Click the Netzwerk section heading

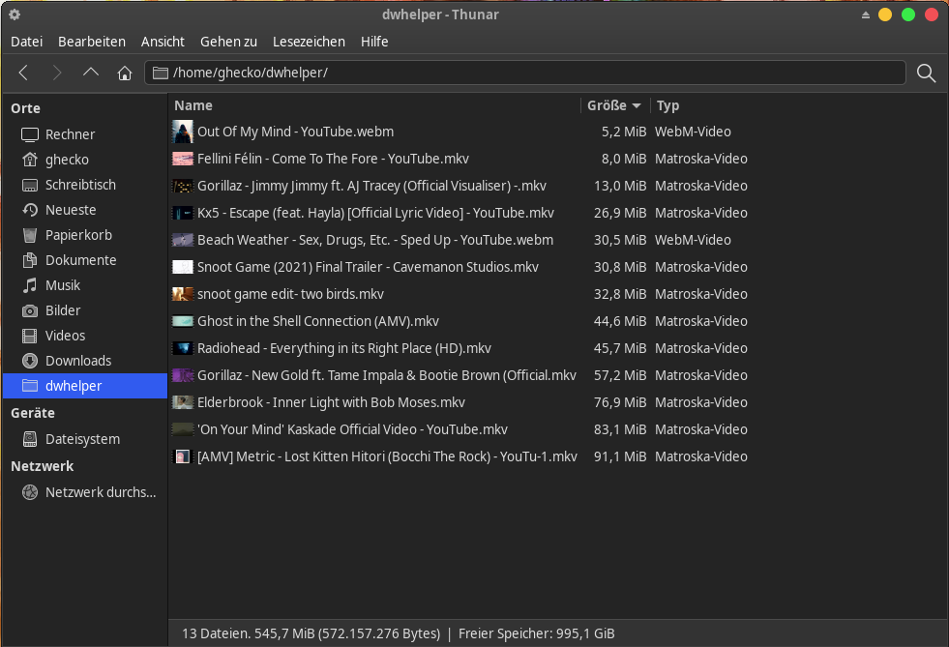43,466
